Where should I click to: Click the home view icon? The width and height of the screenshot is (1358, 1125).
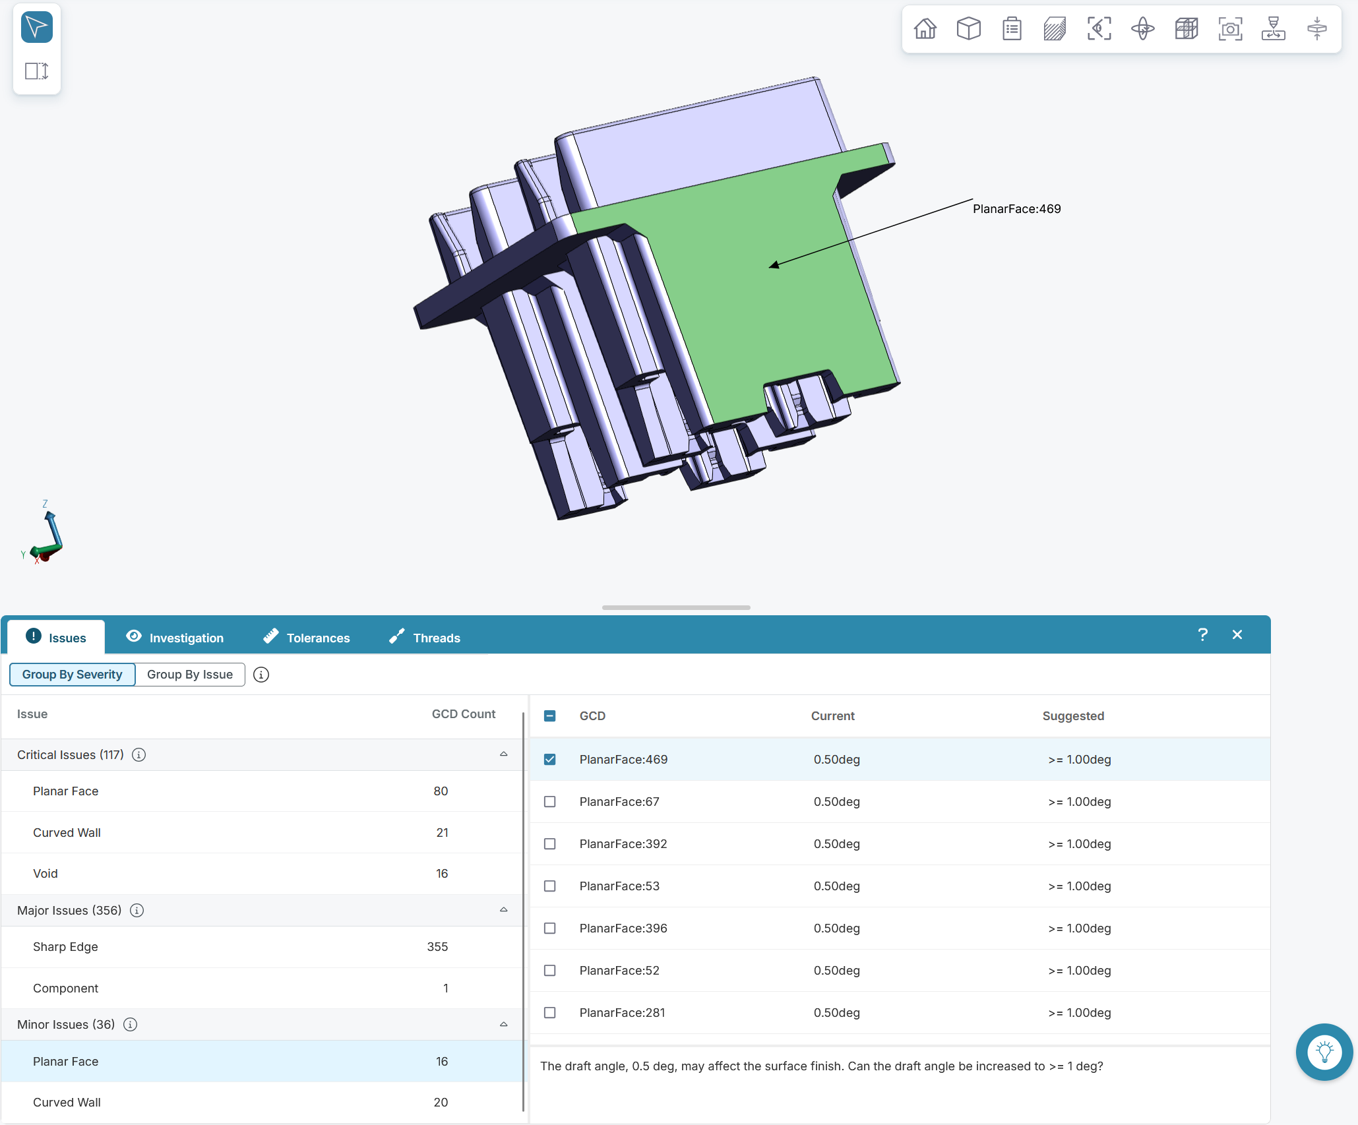(x=925, y=29)
